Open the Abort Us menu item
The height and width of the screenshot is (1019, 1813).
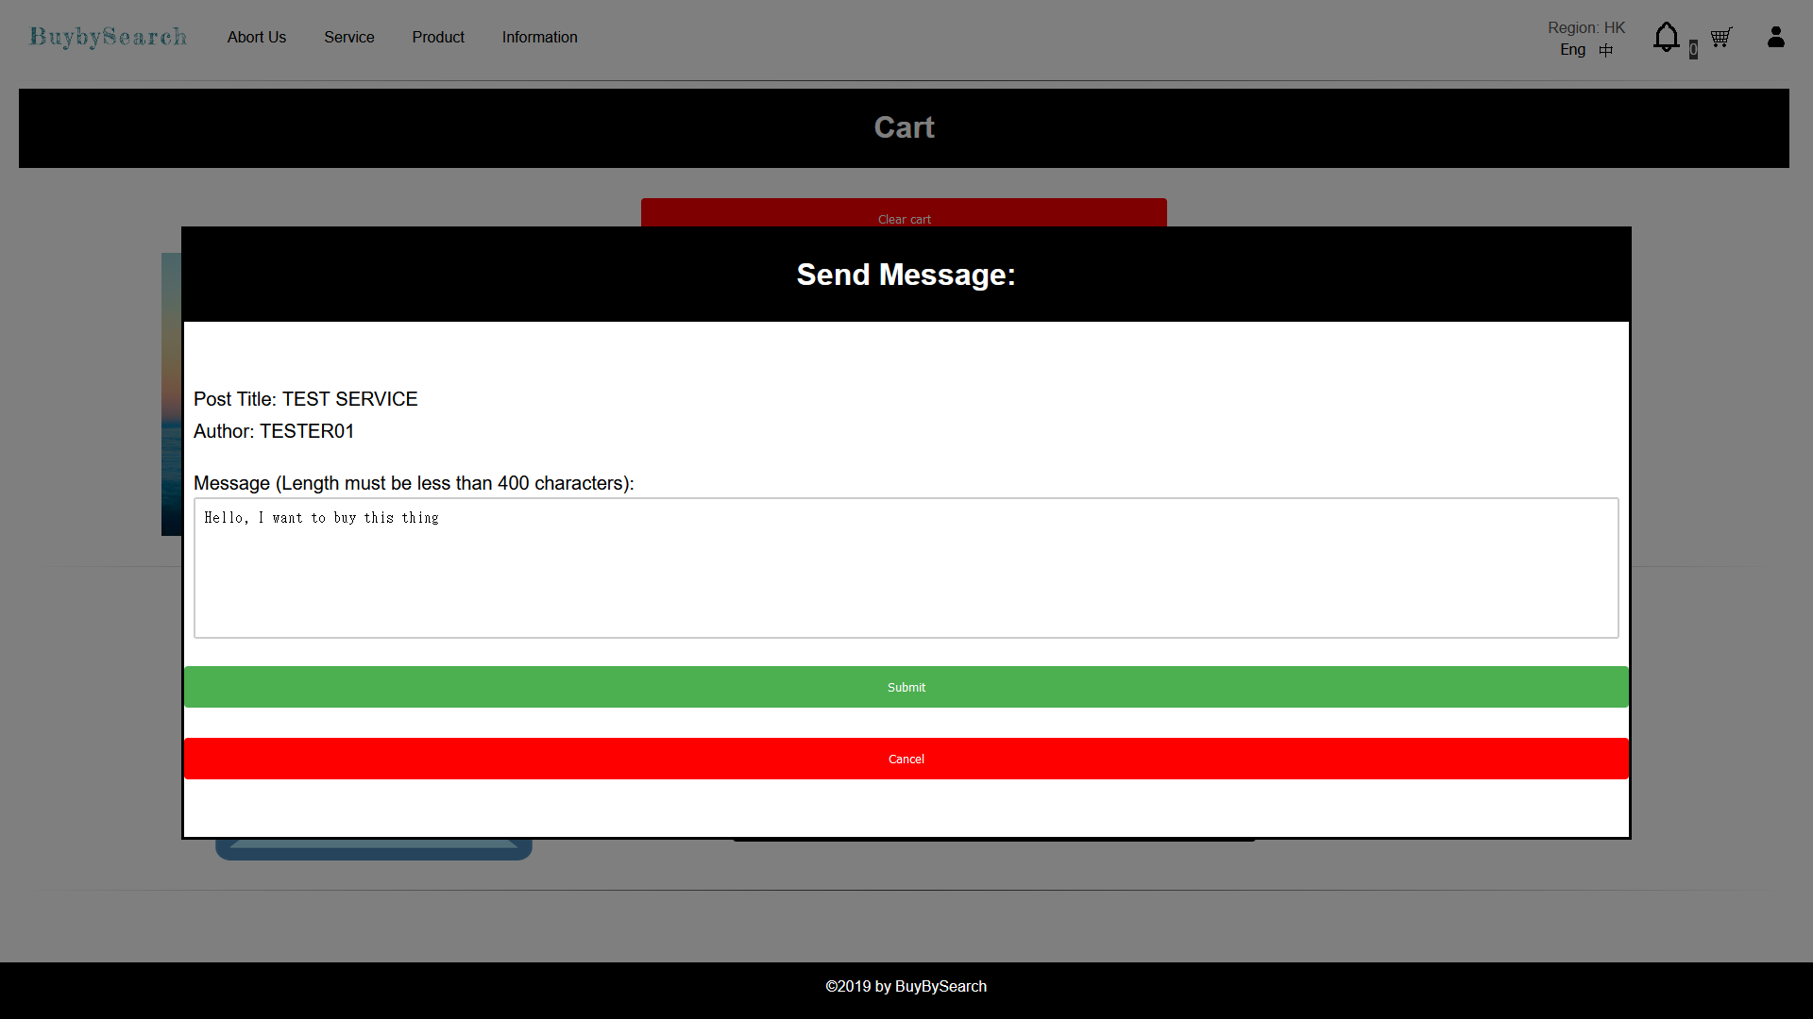pyautogui.click(x=256, y=37)
